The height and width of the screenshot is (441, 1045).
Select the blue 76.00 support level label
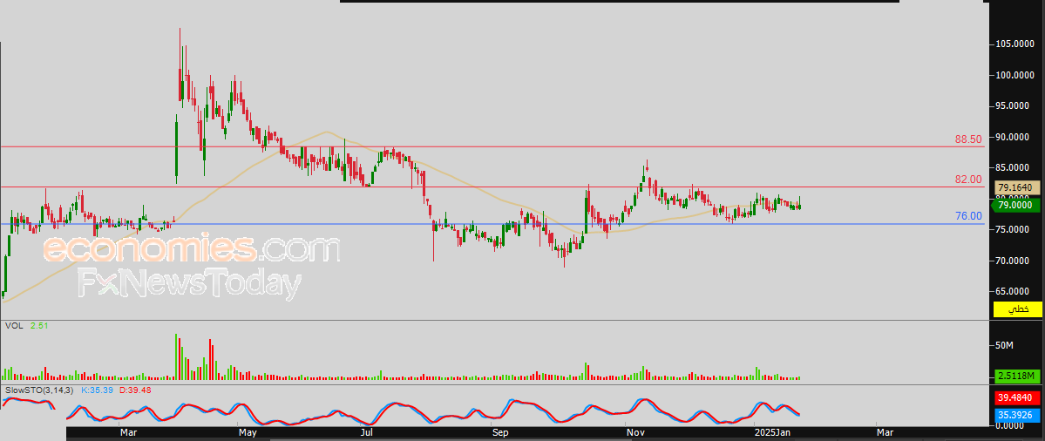click(x=968, y=216)
